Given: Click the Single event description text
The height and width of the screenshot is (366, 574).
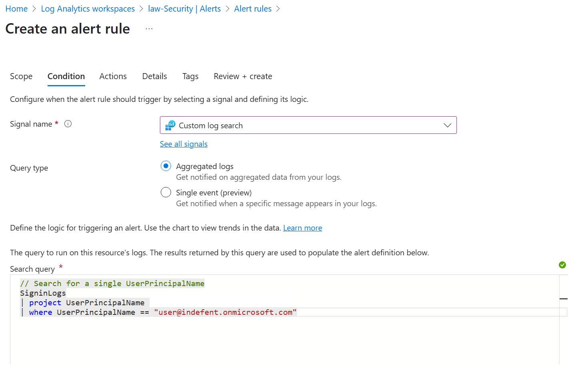Looking at the screenshot, I should pyautogui.click(x=276, y=203).
